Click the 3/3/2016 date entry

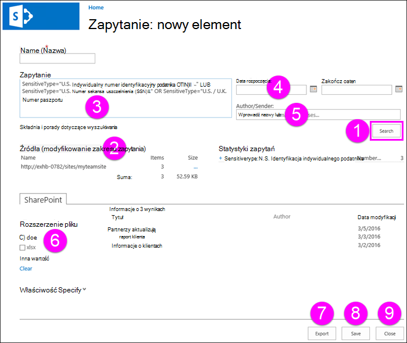pyautogui.click(x=369, y=237)
